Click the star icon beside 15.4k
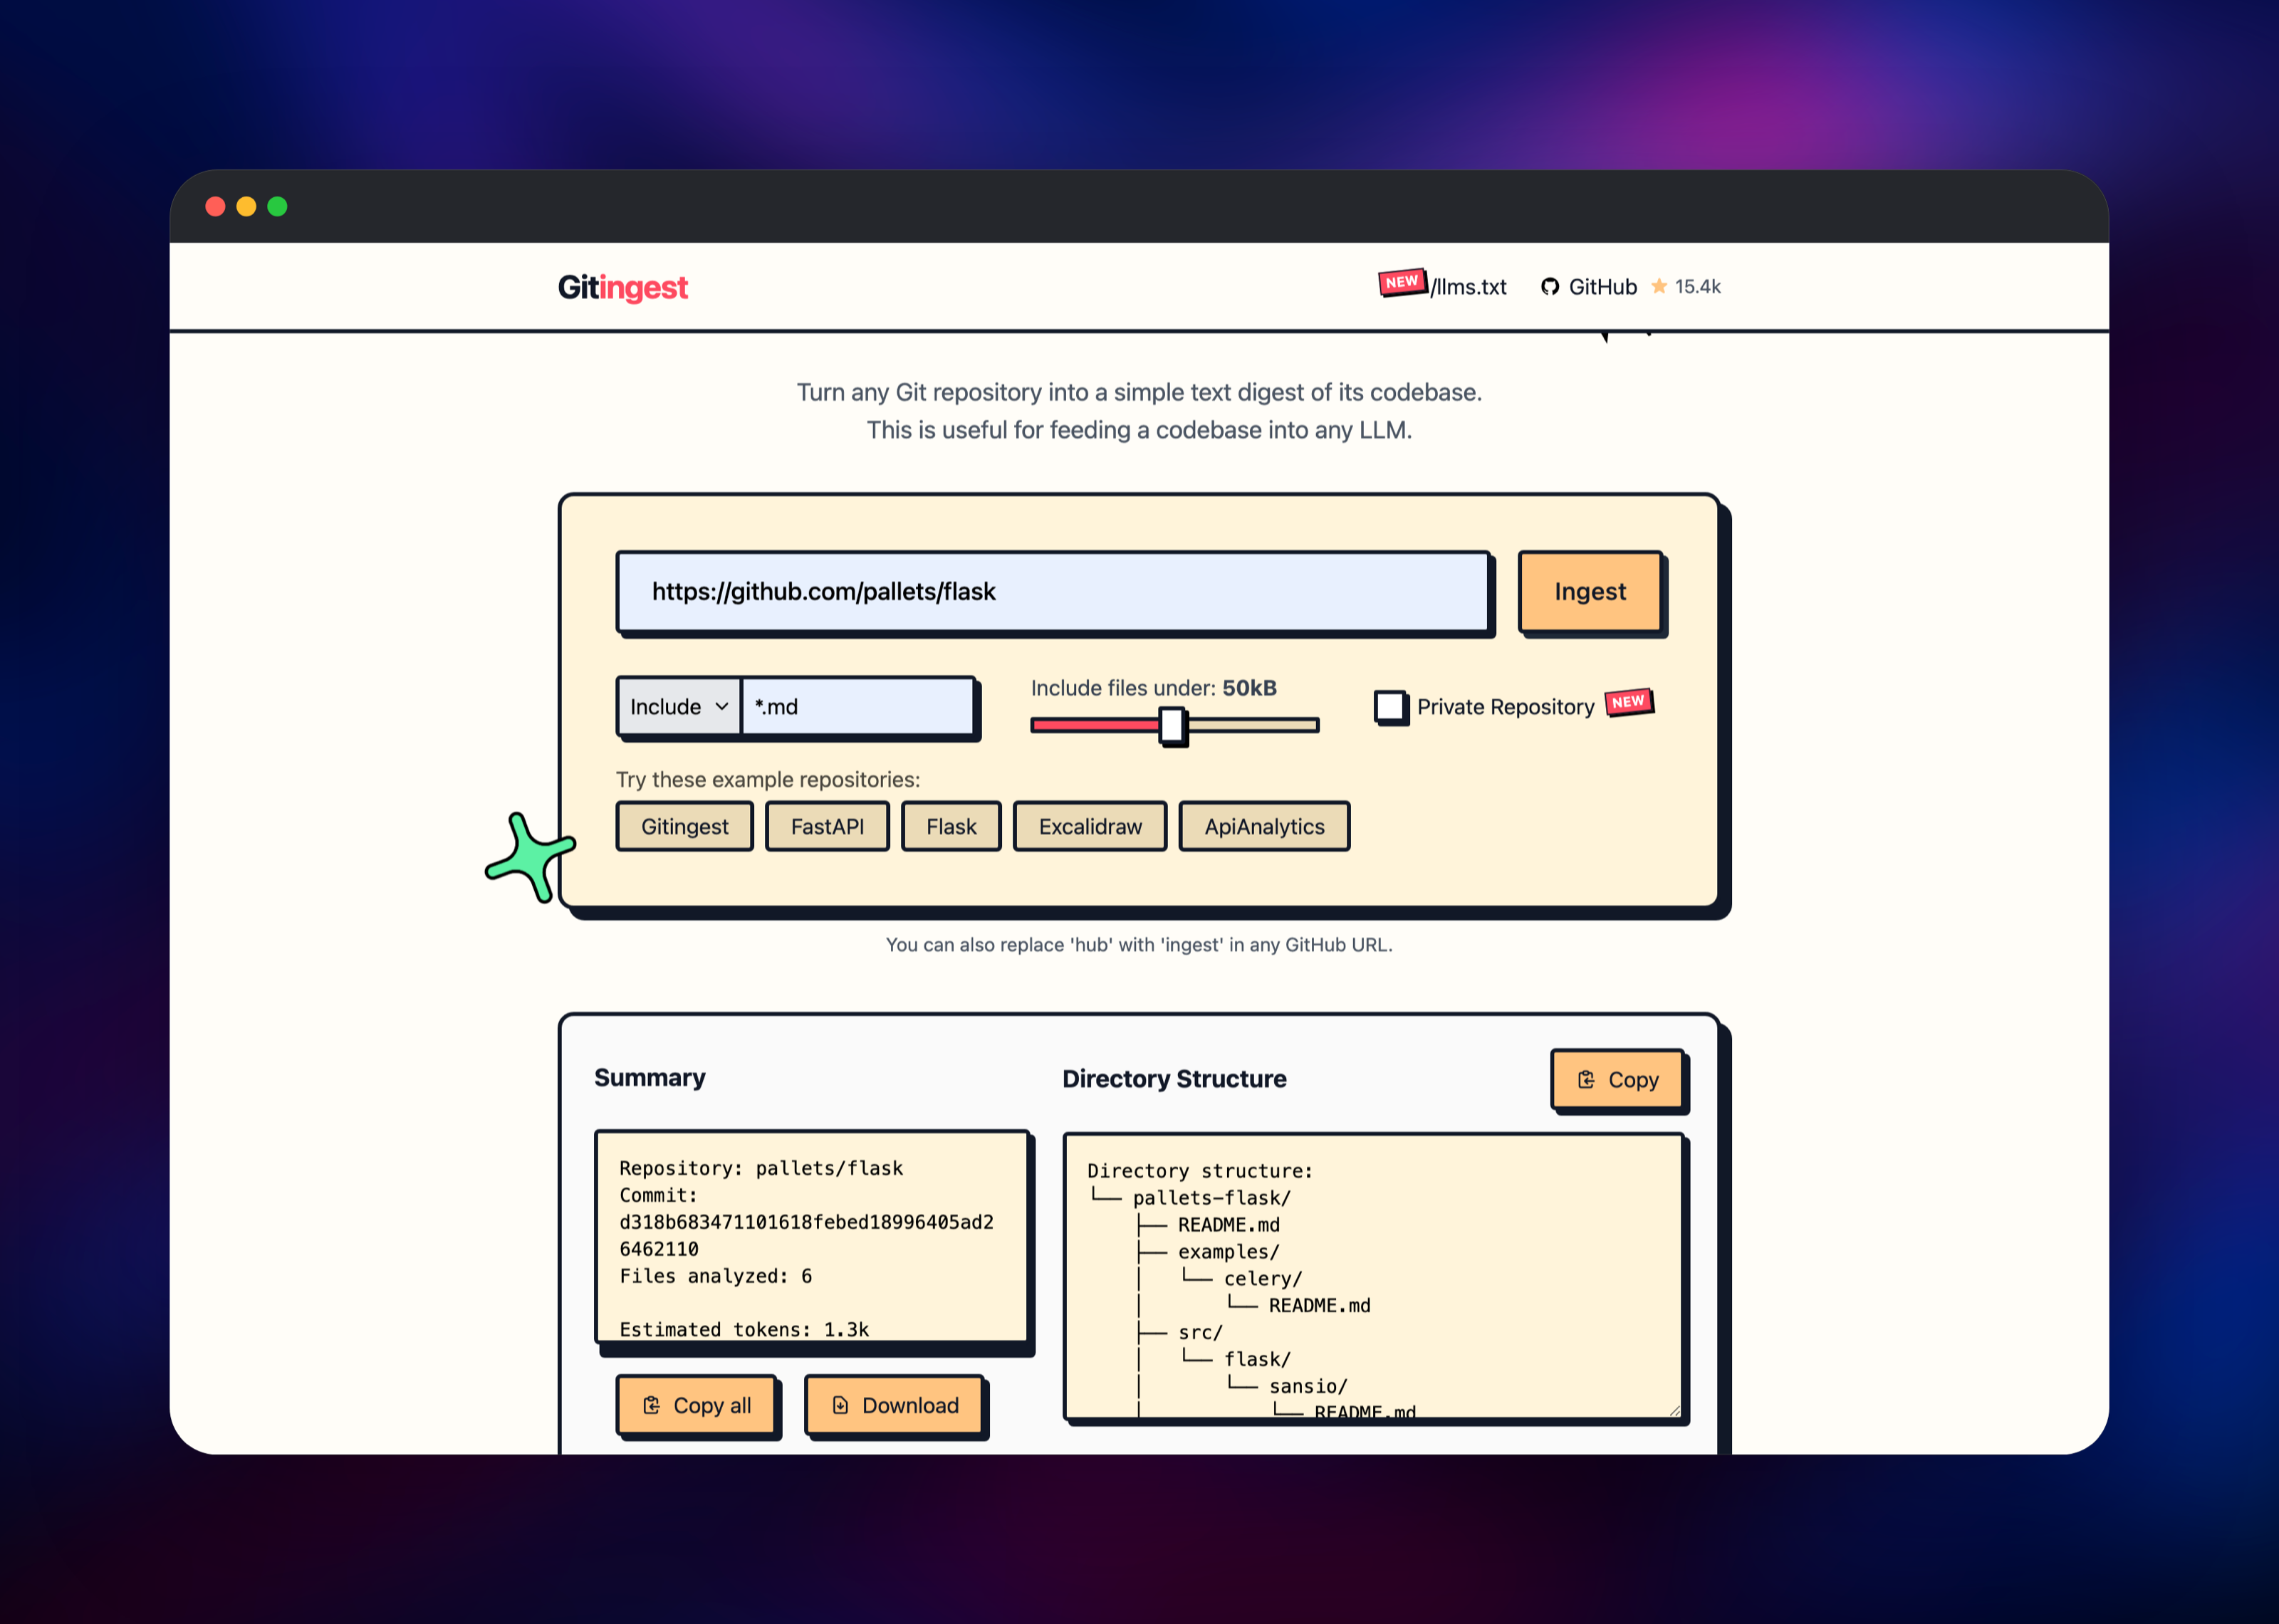 (x=1659, y=286)
